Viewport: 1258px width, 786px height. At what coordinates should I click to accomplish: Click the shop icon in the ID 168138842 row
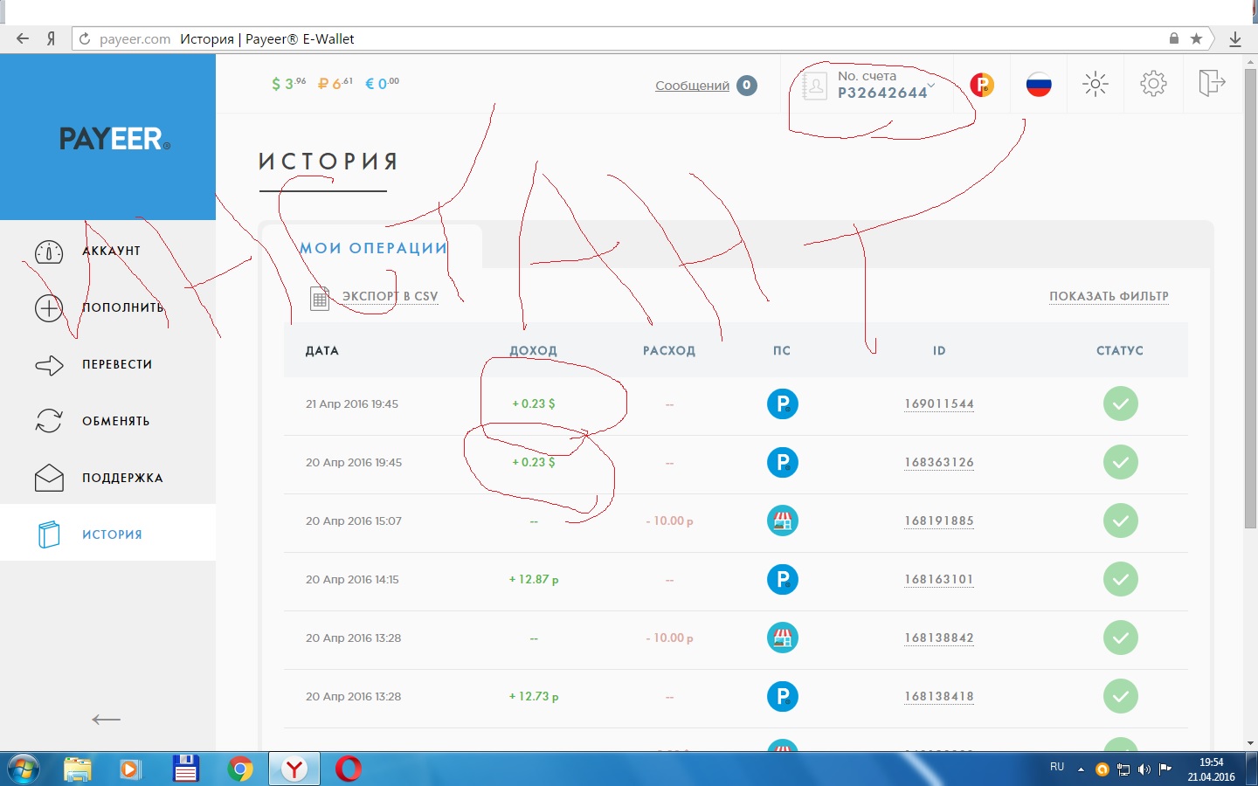783,638
